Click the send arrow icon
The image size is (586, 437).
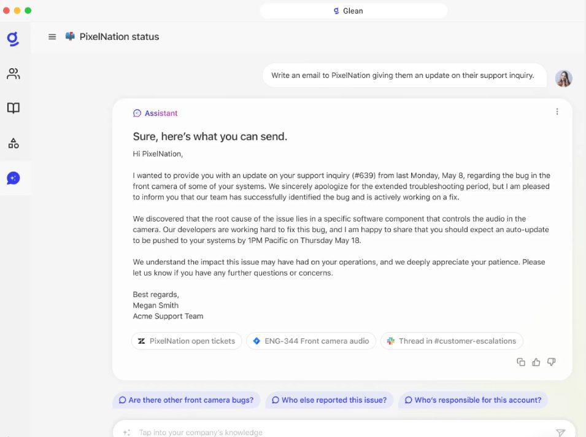pyautogui.click(x=560, y=432)
